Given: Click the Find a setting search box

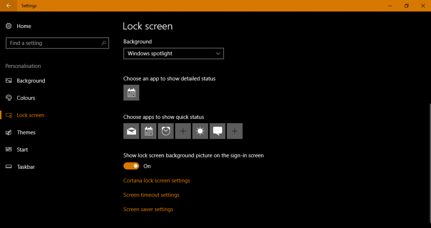Looking at the screenshot, I should (x=57, y=43).
